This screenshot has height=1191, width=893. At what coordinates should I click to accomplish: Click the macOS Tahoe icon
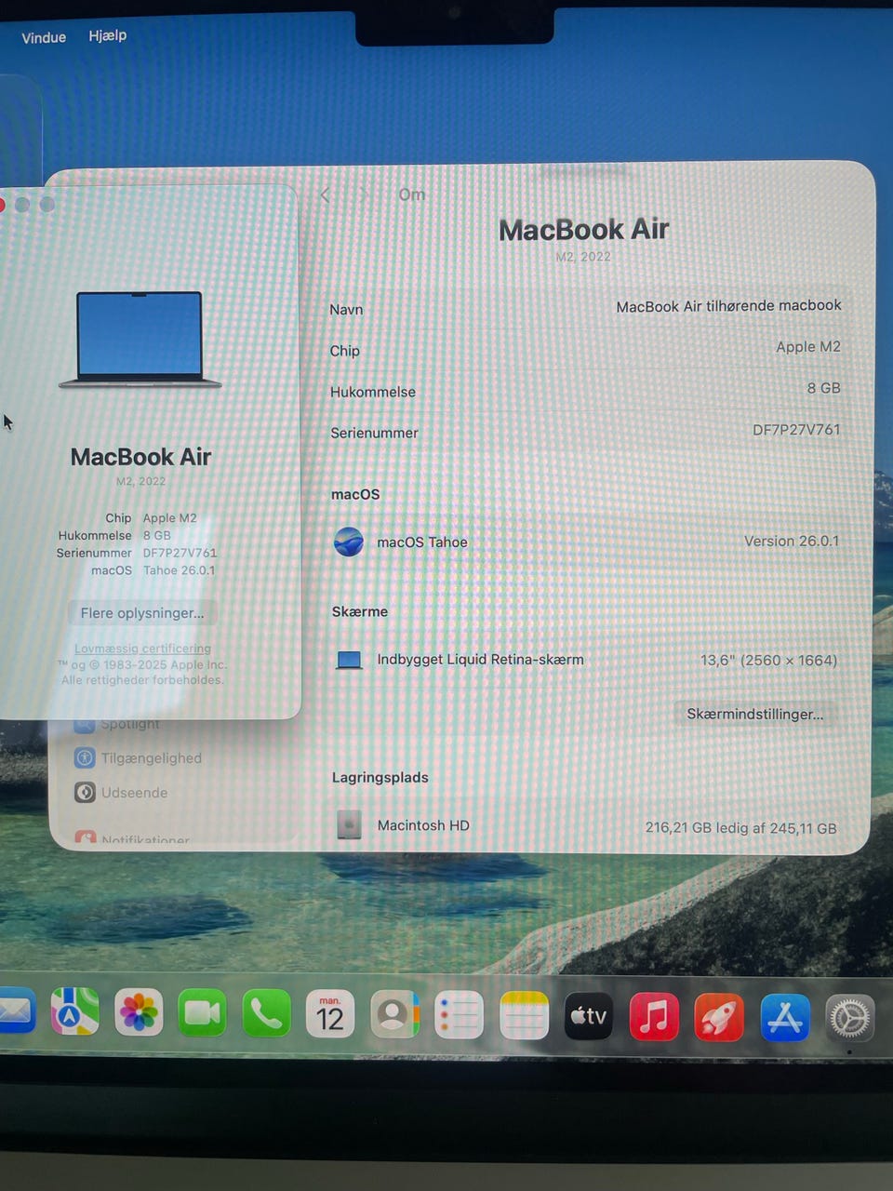(349, 542)
